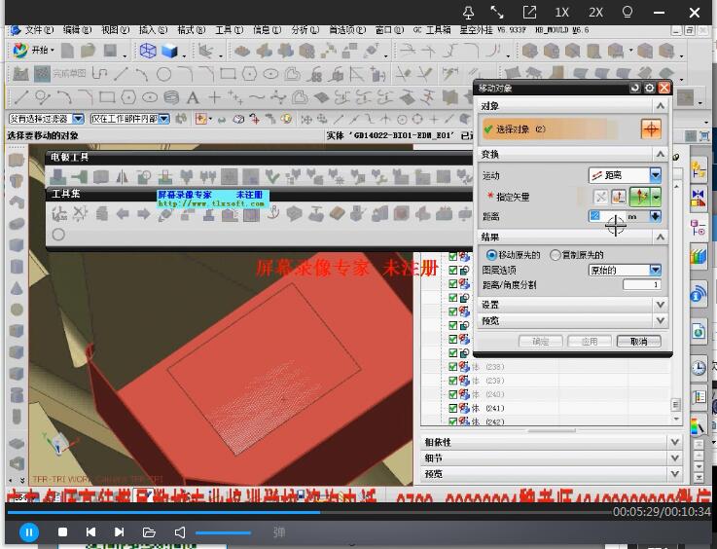Open the 距离 field options arrow
Screen dimensions: 717x549
(x=656, y=216)
